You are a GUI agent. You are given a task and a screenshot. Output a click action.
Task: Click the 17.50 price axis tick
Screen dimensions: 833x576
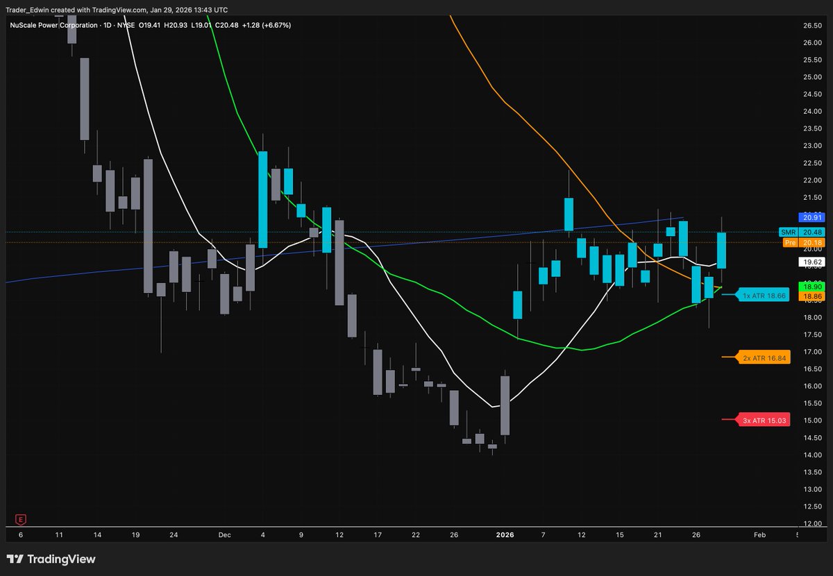pyautogui.click(x=812, y=334)
